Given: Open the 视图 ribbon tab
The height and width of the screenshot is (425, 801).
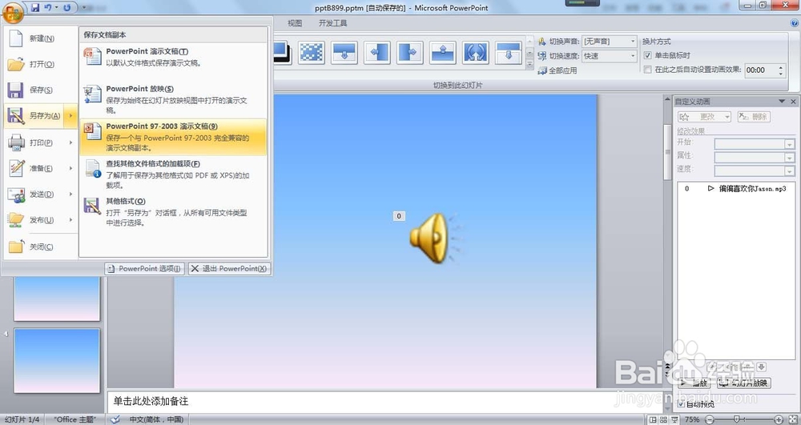Looking at the screenshot, I should click(295, 23).
